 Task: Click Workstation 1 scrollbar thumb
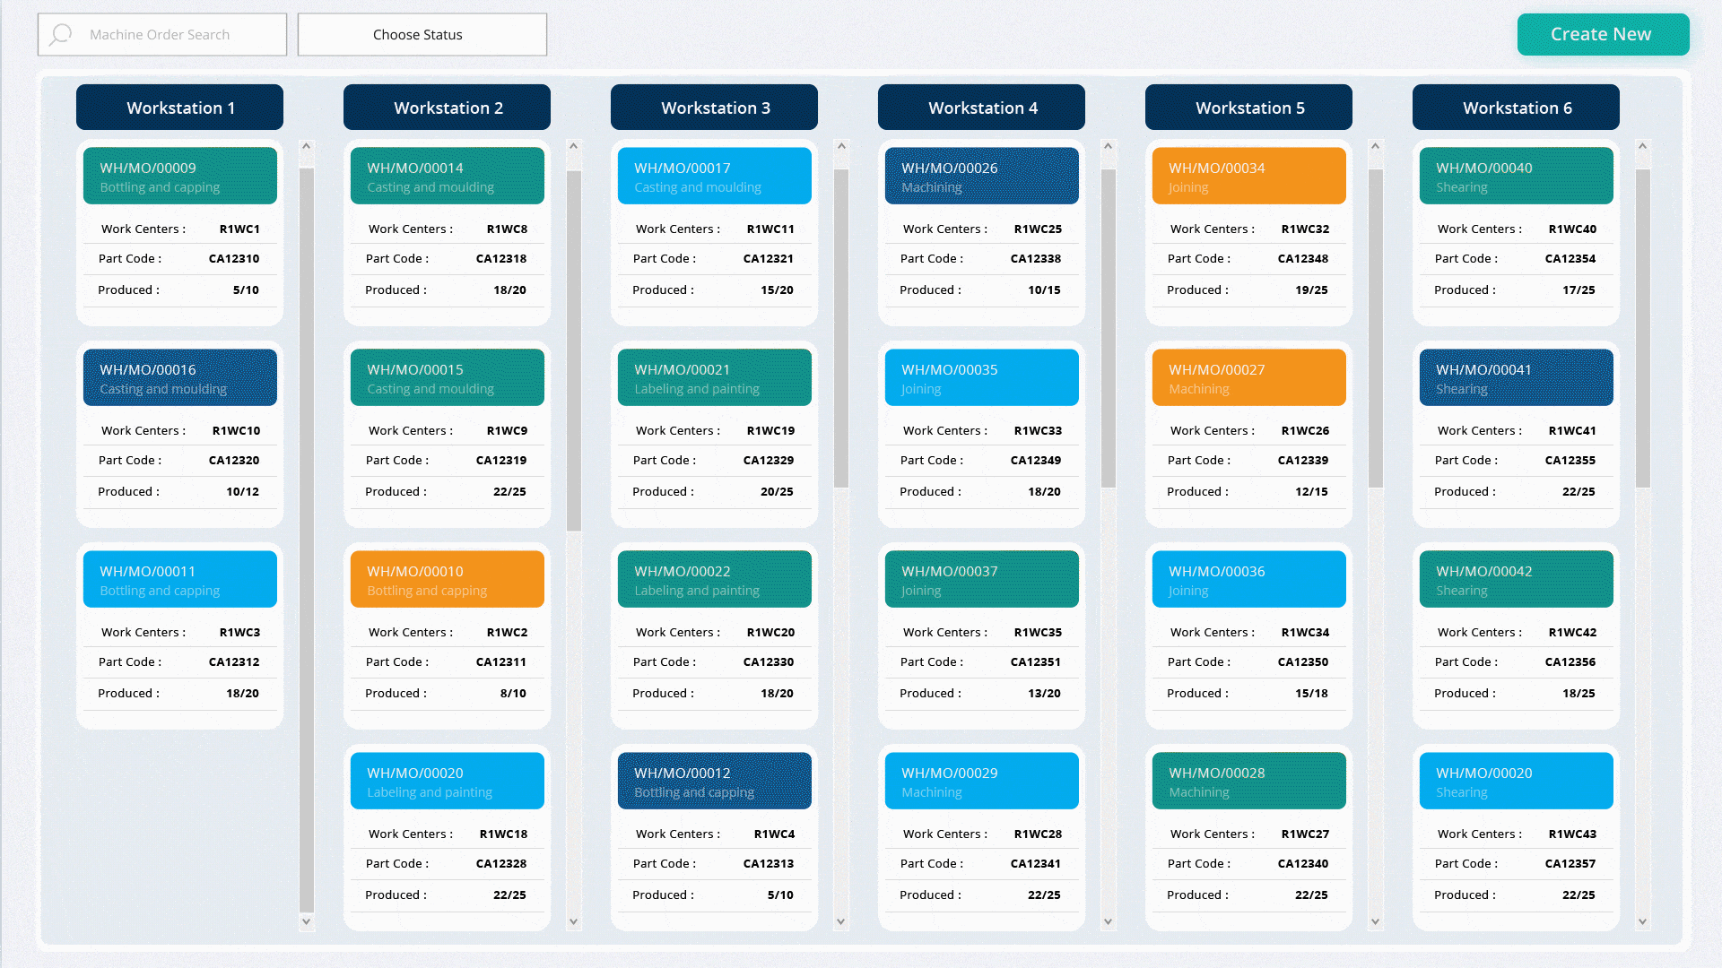click(307, 540)
